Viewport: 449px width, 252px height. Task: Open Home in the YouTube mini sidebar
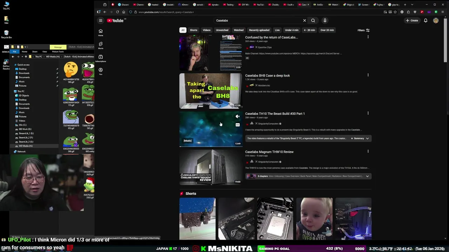tap(101, 33)
